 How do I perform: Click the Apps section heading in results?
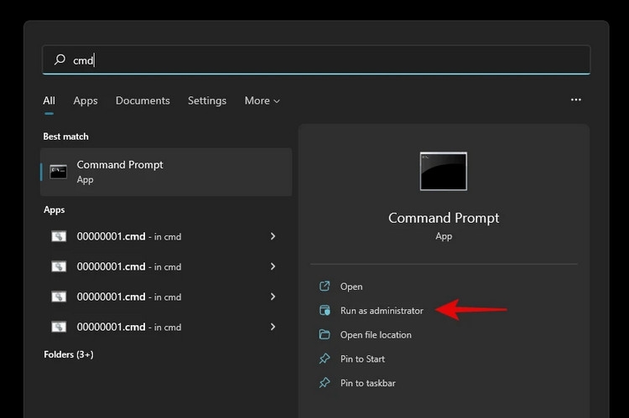[x=55, y=209]
